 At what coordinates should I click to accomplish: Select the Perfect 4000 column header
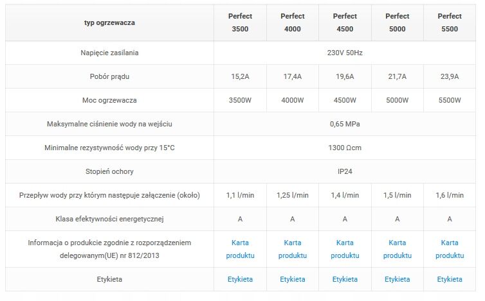pyautogui.click(x=293, y=22)
